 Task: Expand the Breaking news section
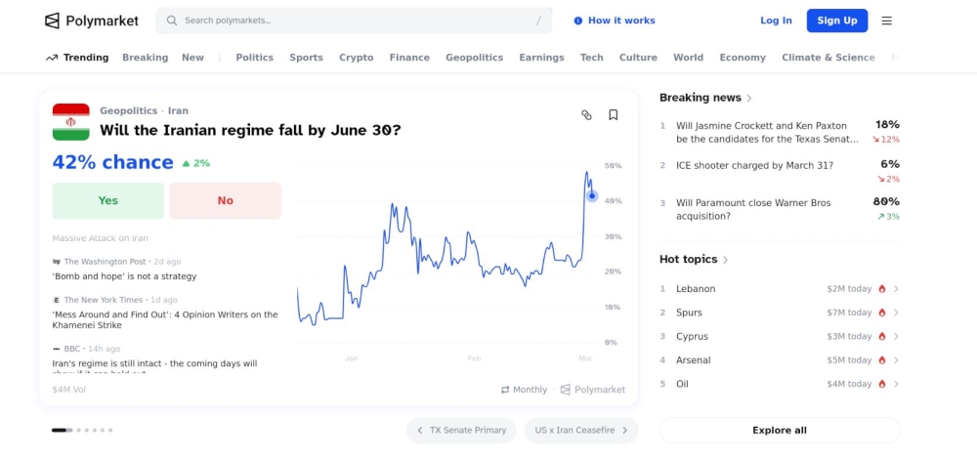[749, 98]
